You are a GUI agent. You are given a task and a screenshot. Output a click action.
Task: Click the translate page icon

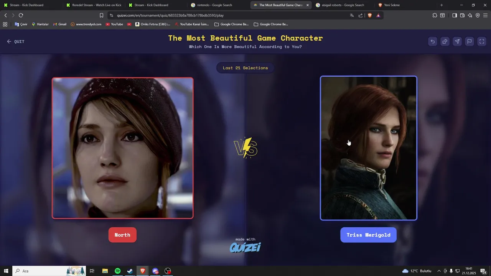352,15
